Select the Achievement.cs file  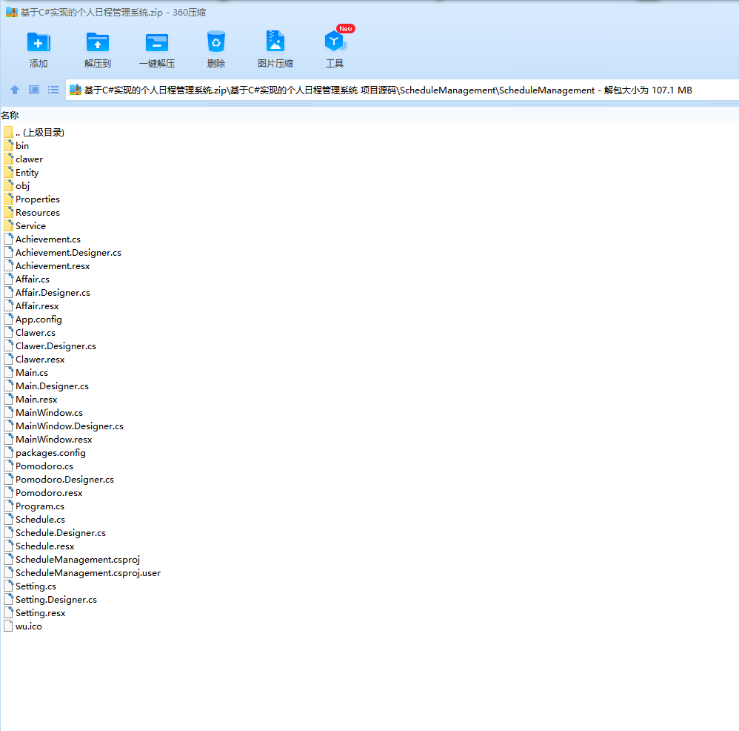pyautogui.click(x=42, y=239)
